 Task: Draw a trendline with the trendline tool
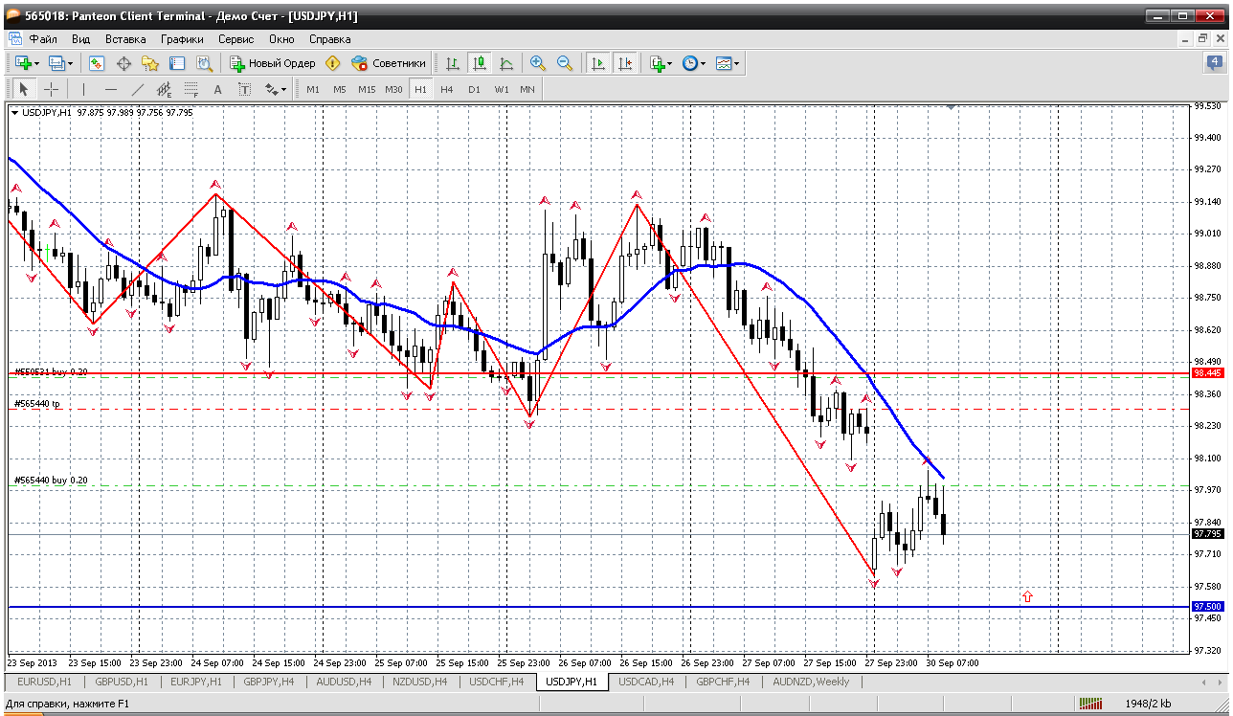coord(137,89)
